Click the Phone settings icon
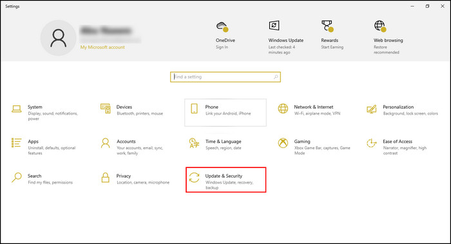This screenshot has width=451, height=244. [x=194, y=109]
